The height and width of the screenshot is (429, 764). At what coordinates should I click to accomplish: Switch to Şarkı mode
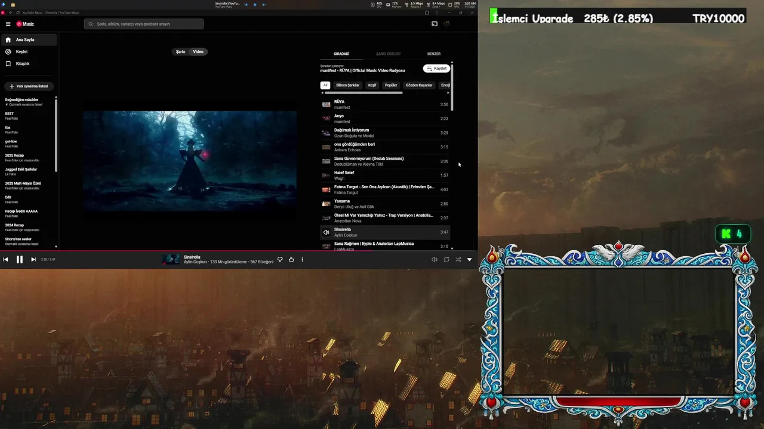180,52
